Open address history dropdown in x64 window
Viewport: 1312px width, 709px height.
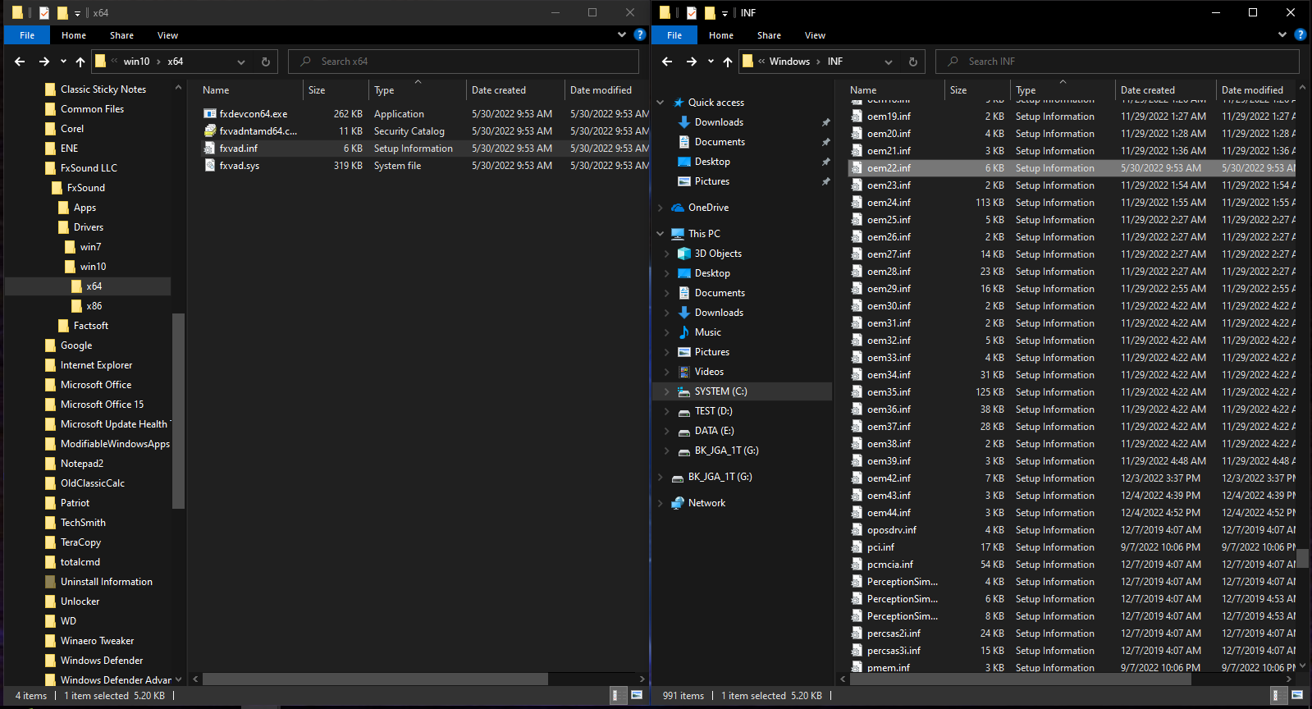tap(241, 62)
